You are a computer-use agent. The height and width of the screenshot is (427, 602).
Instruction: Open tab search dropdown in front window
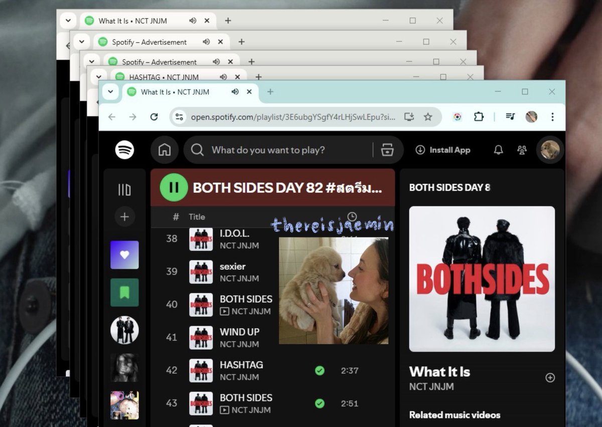click(x=110, y=92)
